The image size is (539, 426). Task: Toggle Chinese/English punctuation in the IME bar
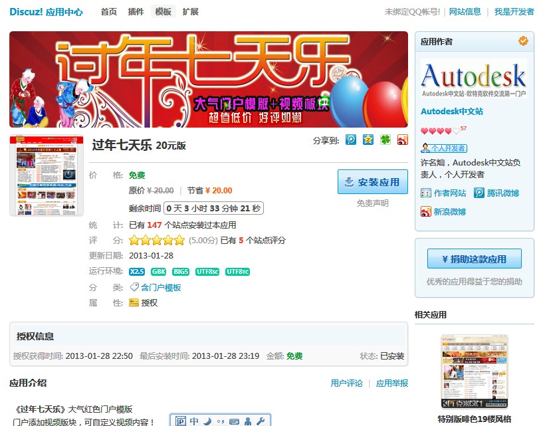pyautogui.click(x=221, y=421)
